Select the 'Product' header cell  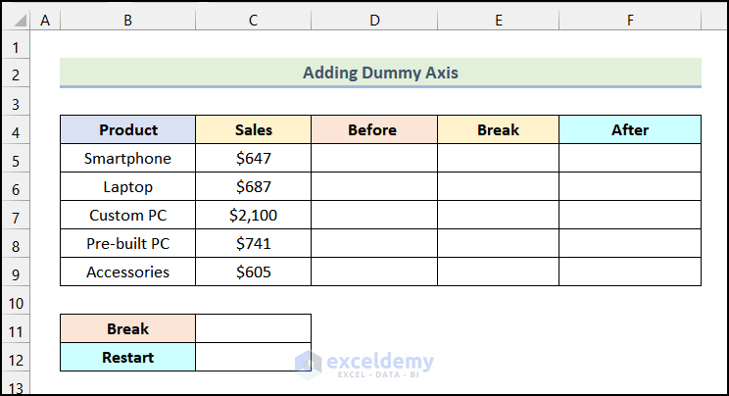pyautogui.click(x=127, y=129)
